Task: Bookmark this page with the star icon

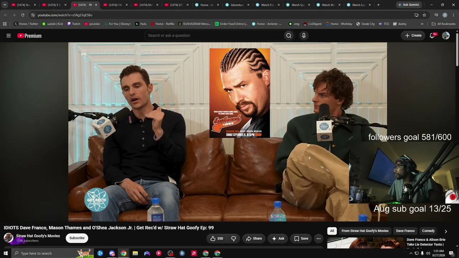Action: [x=424, y=15]
